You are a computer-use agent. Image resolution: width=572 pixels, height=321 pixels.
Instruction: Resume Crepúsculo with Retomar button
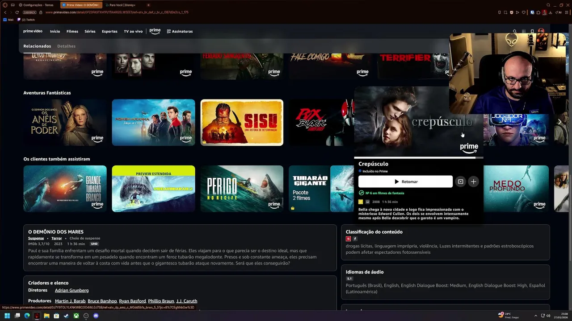[405, 181]
